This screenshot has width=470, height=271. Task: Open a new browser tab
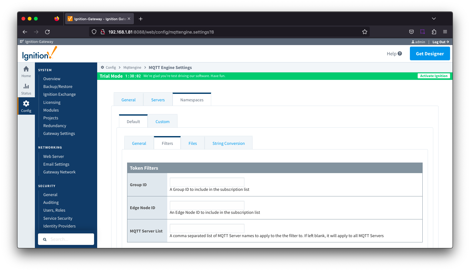coord(141,19)
